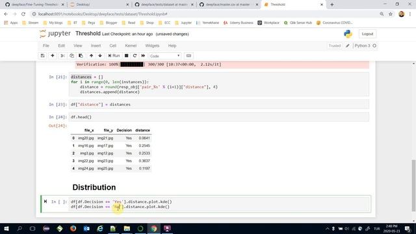The height and width of the screenshot is (234, 416).
Task: Run the selected cell
Action: click(114, 56)
